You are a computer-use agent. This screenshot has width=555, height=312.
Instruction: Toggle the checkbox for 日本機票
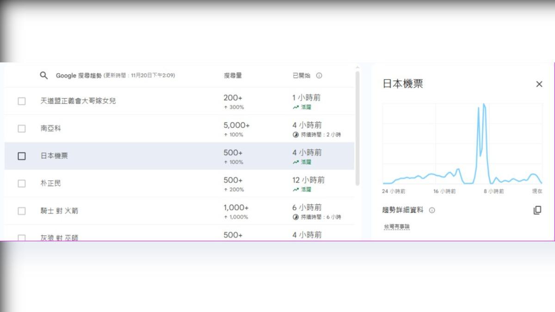22,156
